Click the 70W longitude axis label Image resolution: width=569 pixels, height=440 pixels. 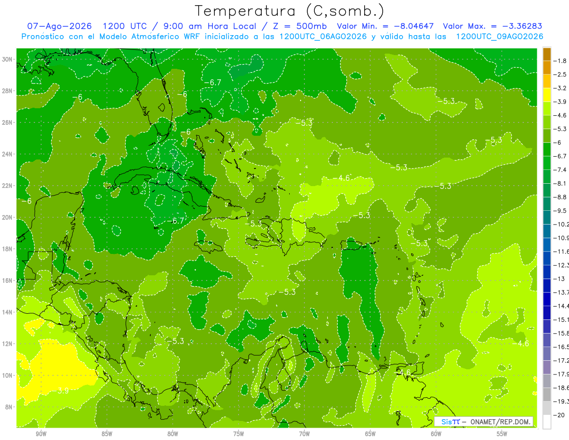(x=304, y=434)
